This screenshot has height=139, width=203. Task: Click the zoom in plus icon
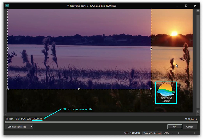(x=194, y=133)
